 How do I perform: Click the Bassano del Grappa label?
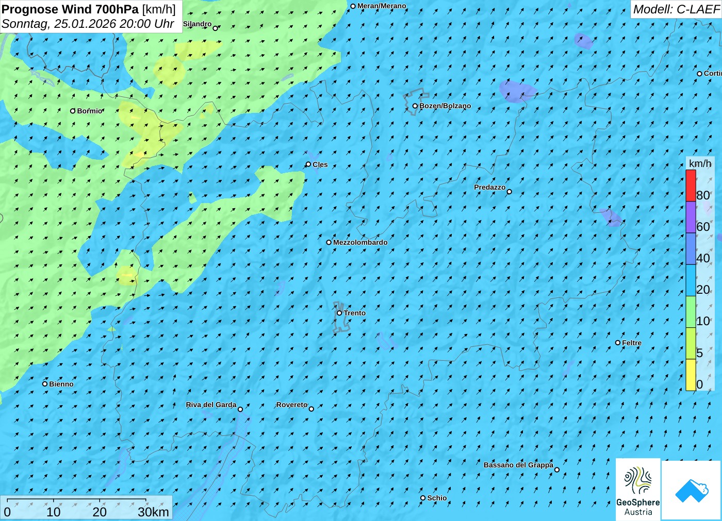coord(518,465)
